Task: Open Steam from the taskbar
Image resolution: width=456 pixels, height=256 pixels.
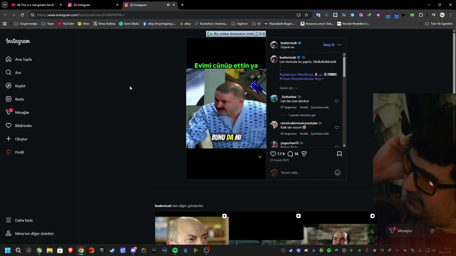Action: (x=112, y=250)
